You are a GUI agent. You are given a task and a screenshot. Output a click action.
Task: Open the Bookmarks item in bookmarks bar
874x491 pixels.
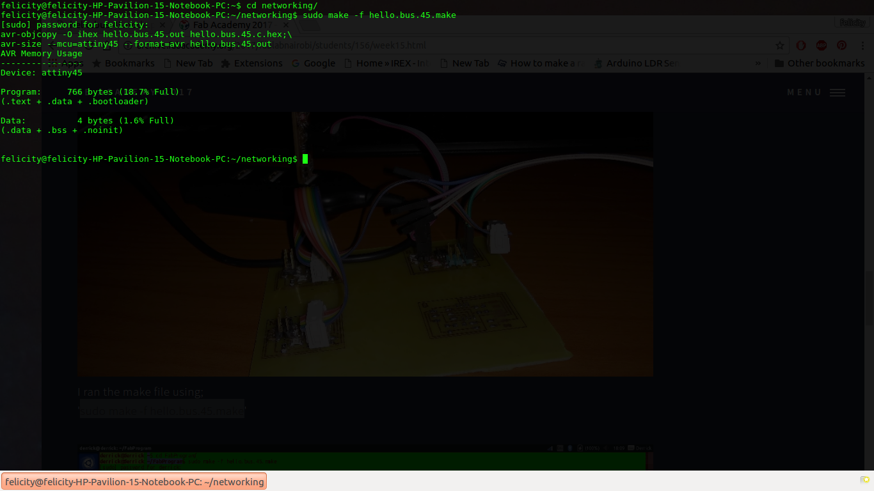click(x=123, y=63)
